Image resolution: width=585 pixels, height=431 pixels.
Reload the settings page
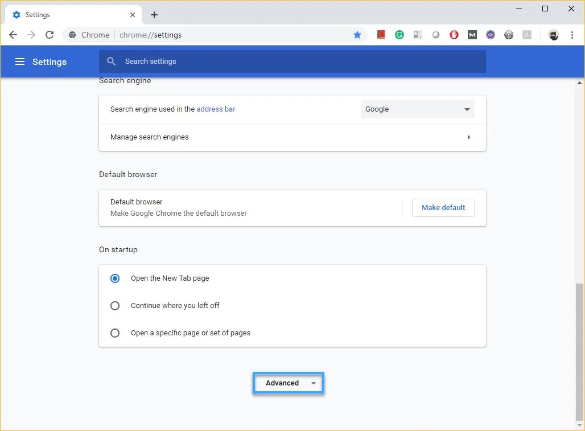[50, 35]
